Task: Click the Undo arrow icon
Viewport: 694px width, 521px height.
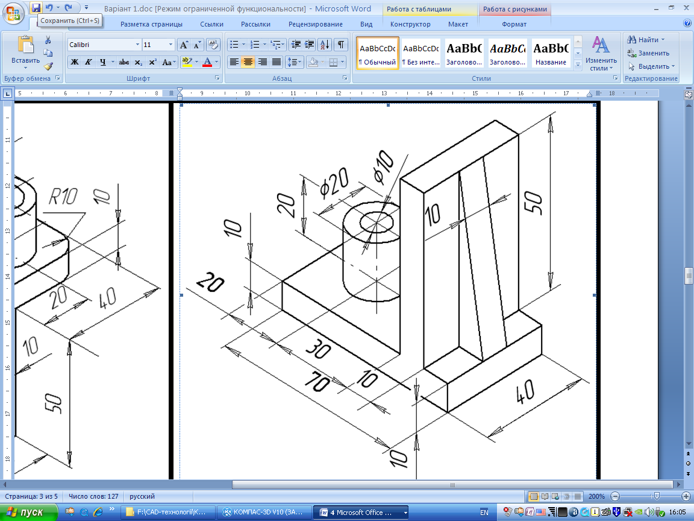Action: point(49,7)
